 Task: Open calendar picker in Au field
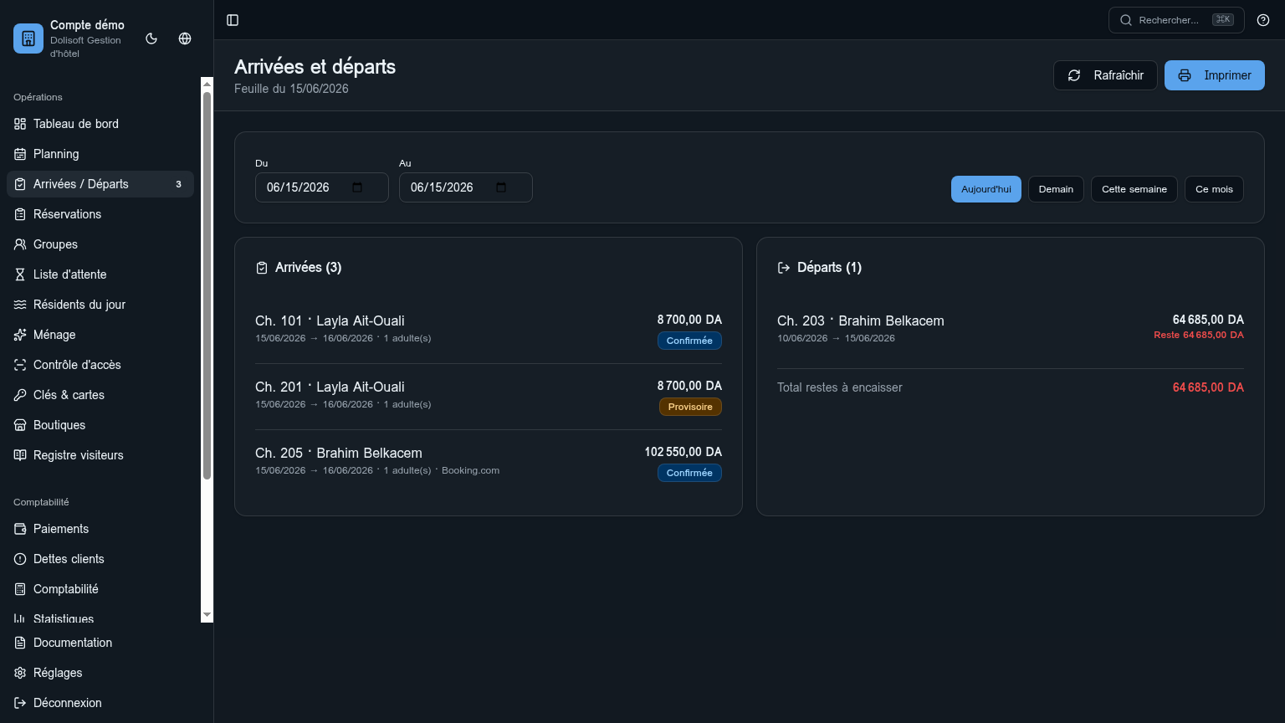pos(501,187)
